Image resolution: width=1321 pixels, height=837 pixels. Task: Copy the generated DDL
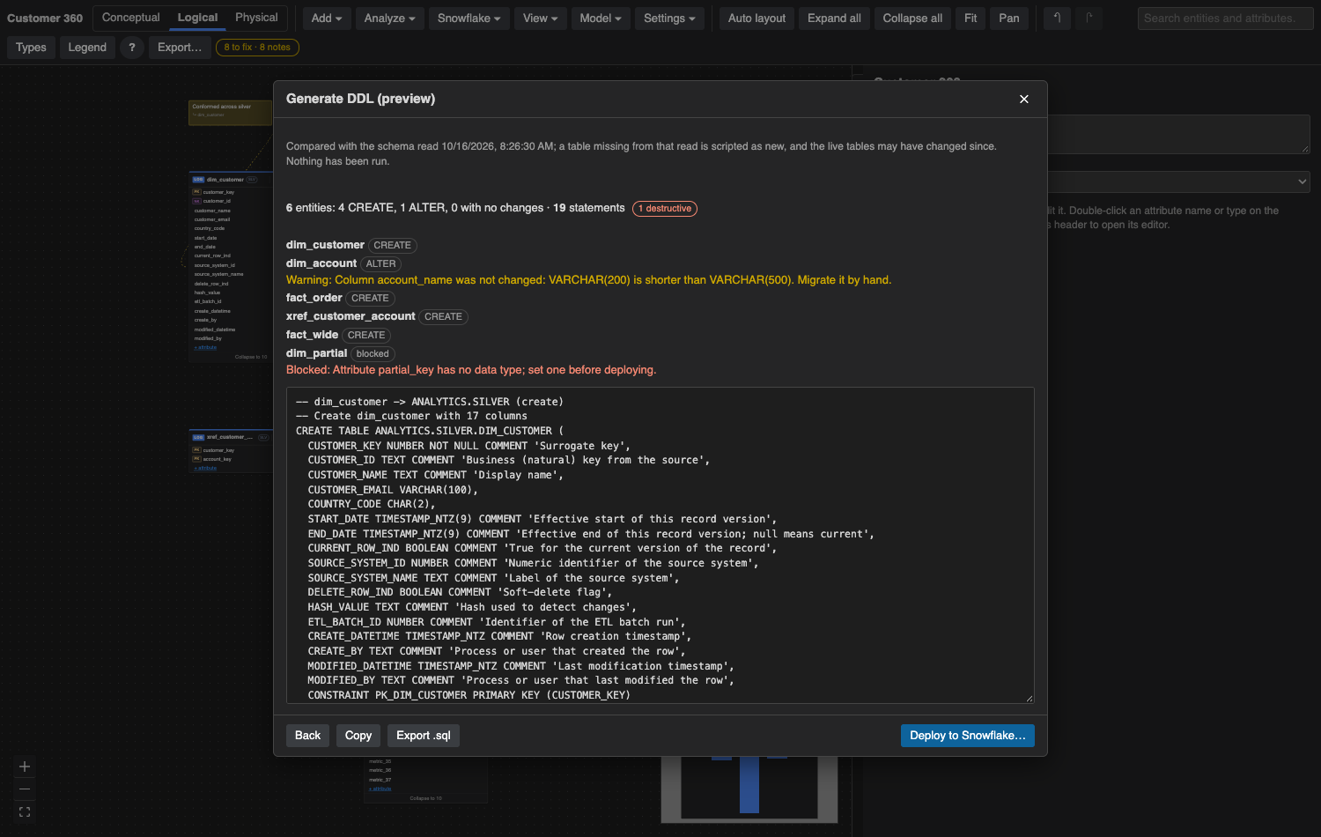(358, 736)
